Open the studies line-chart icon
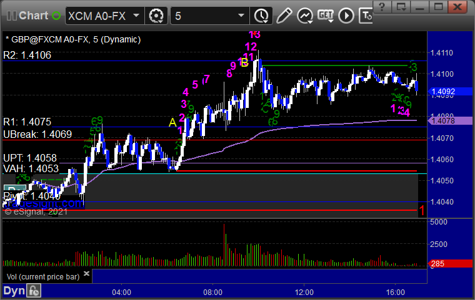 pos(305,16)
